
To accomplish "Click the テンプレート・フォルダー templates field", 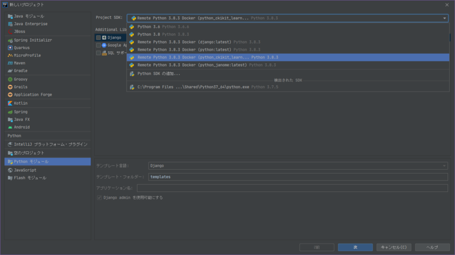I will click(x=298, y=177).
